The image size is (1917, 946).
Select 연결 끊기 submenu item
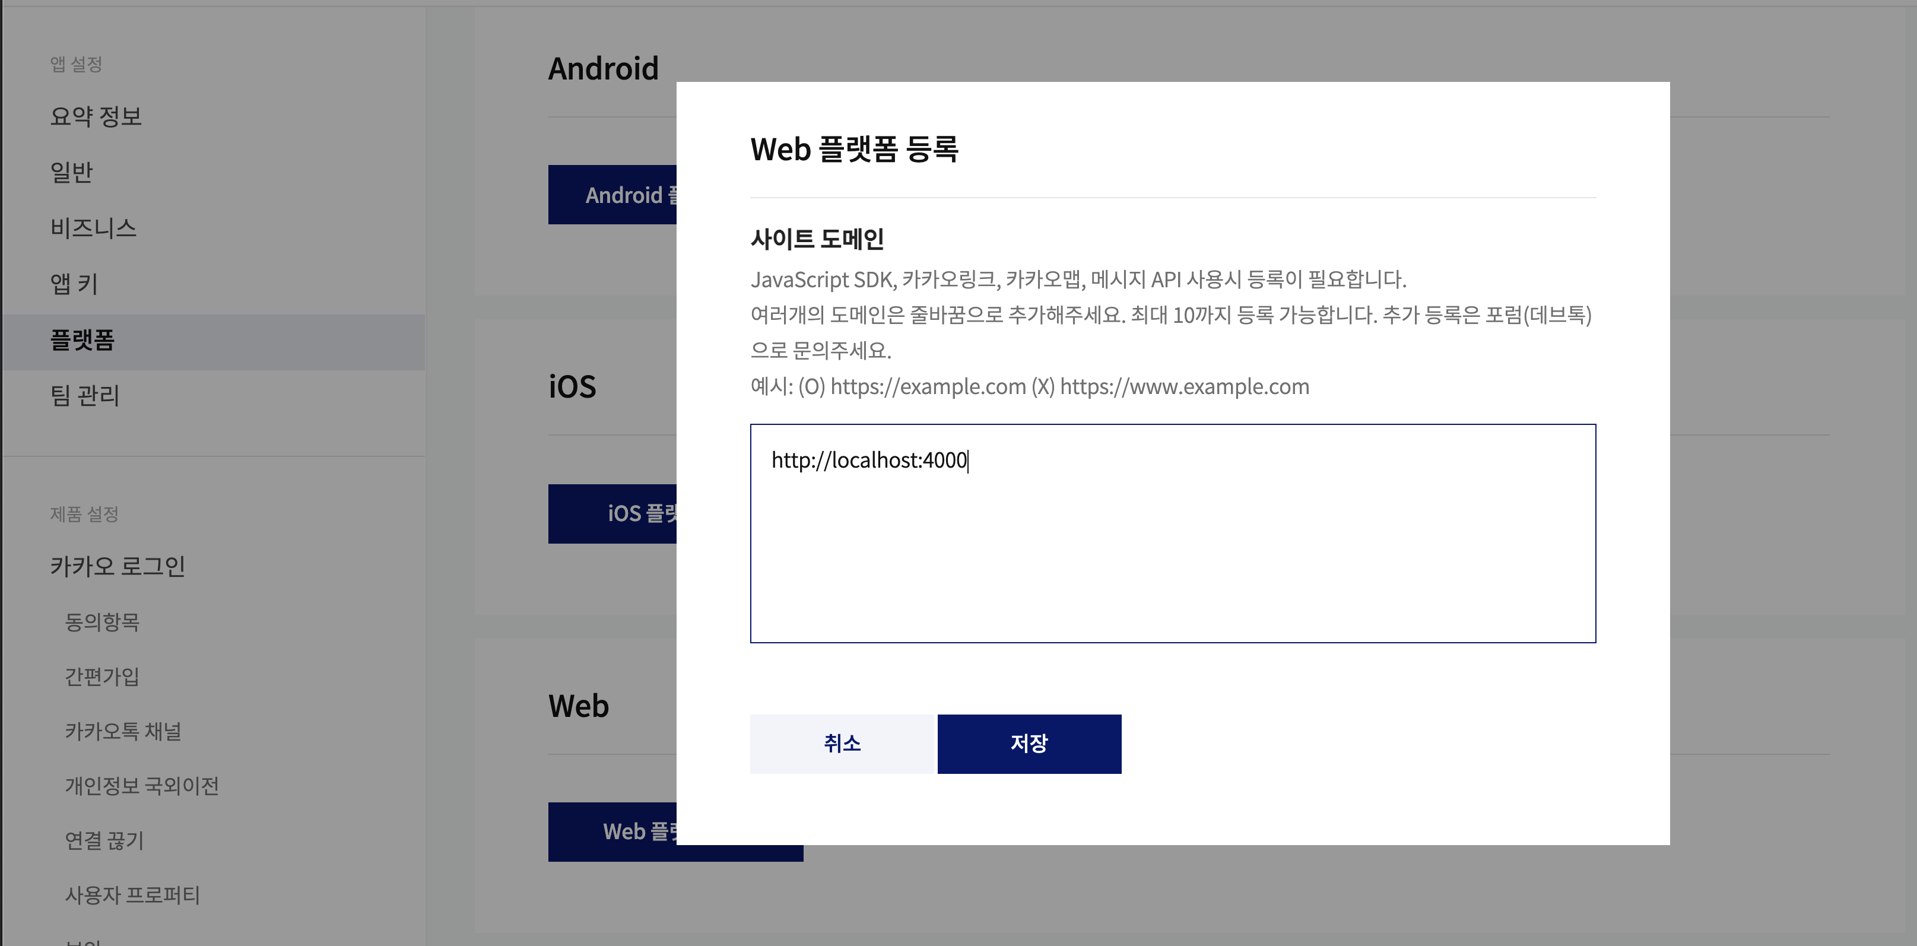pos(104,840)
